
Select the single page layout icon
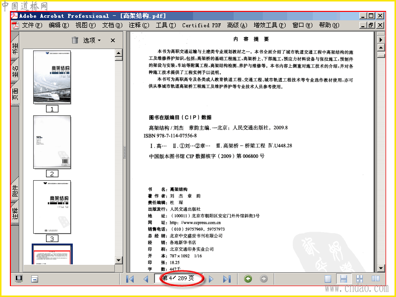pyautogui.click(x=328, y=279)
